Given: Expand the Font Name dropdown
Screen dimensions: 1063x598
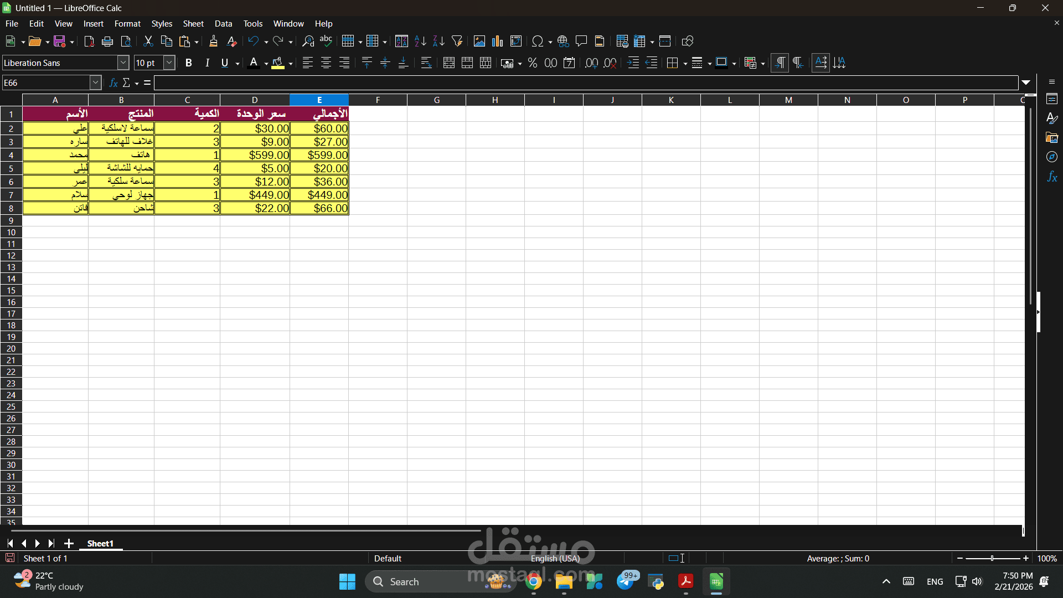Looking at the screenshot, I should point(123,63).
